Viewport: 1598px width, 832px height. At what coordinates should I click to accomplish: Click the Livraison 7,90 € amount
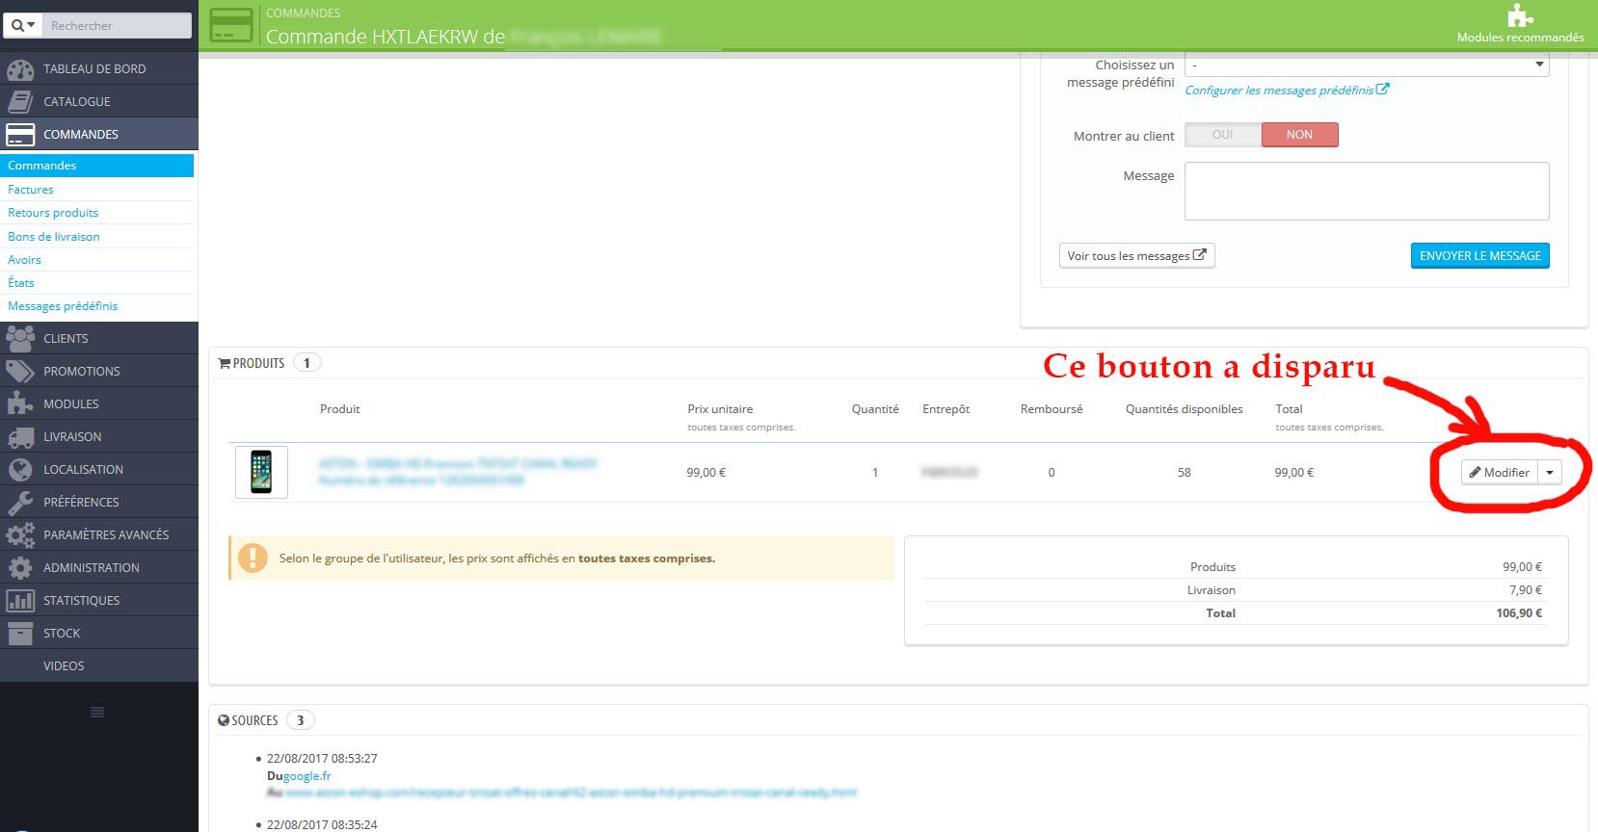[1526, 590]
